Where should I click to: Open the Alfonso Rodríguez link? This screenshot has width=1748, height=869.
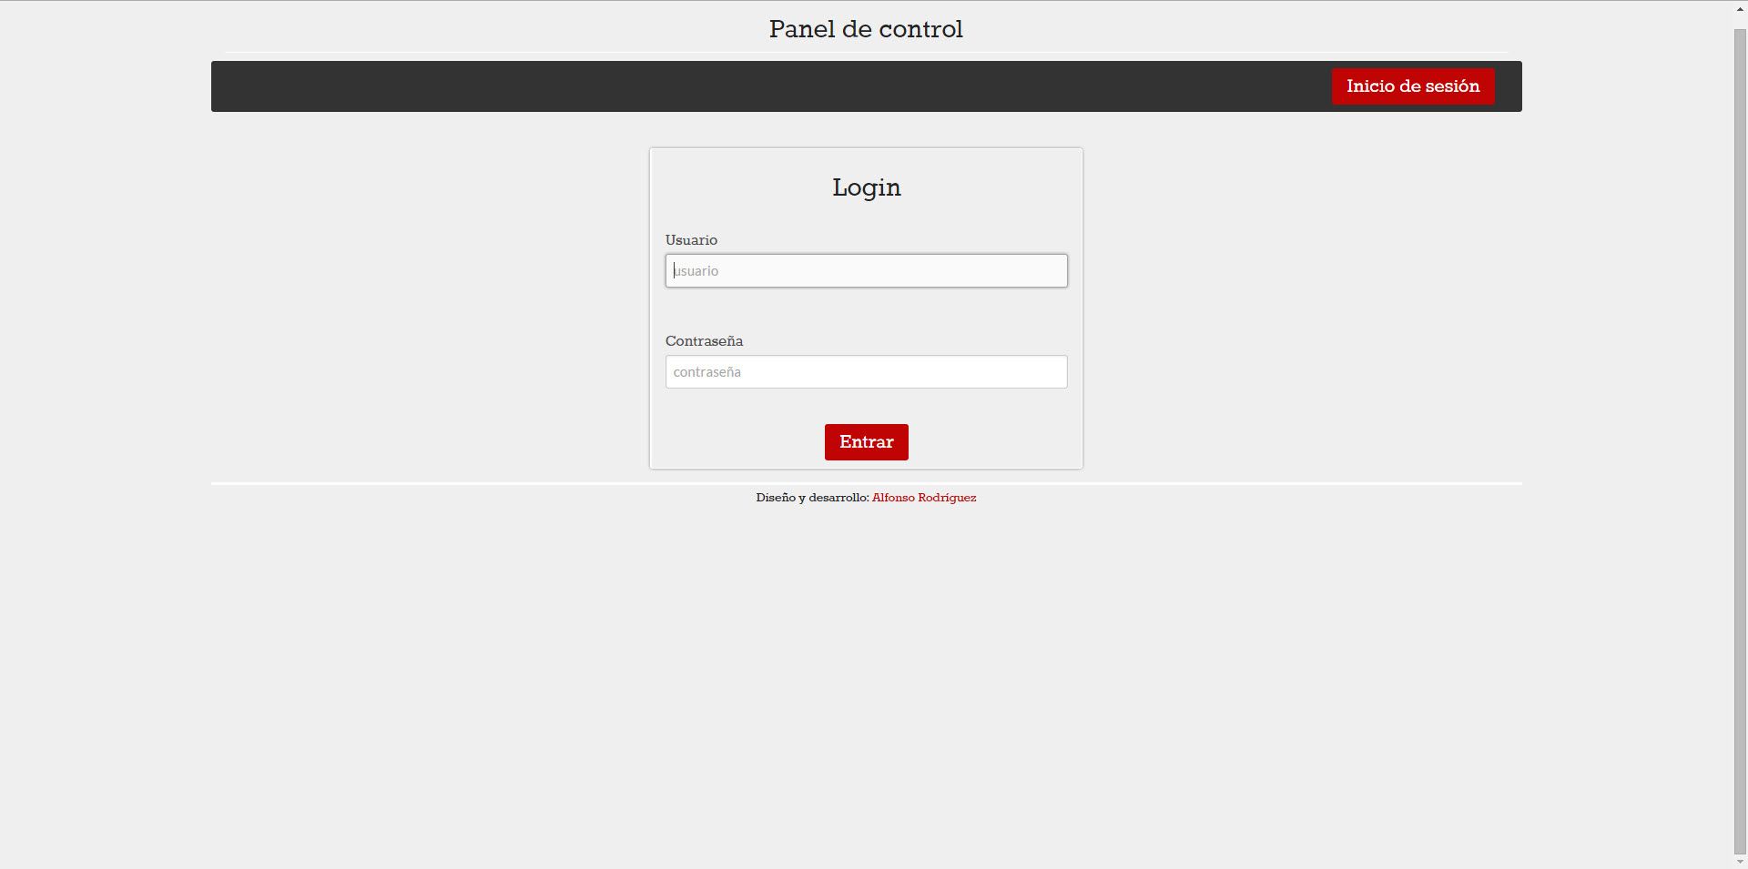click(924, 498)
